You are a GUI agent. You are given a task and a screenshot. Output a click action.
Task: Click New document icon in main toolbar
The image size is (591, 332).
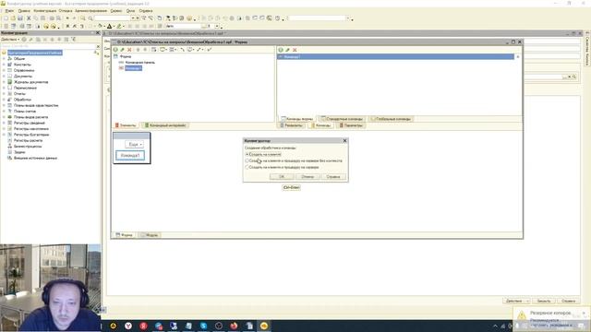click(6, 18)
